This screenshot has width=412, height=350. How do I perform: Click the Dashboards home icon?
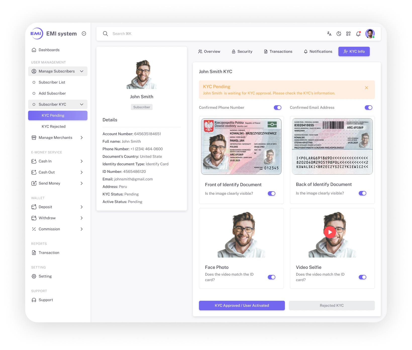pyautogui.click(x=34, y=50)
